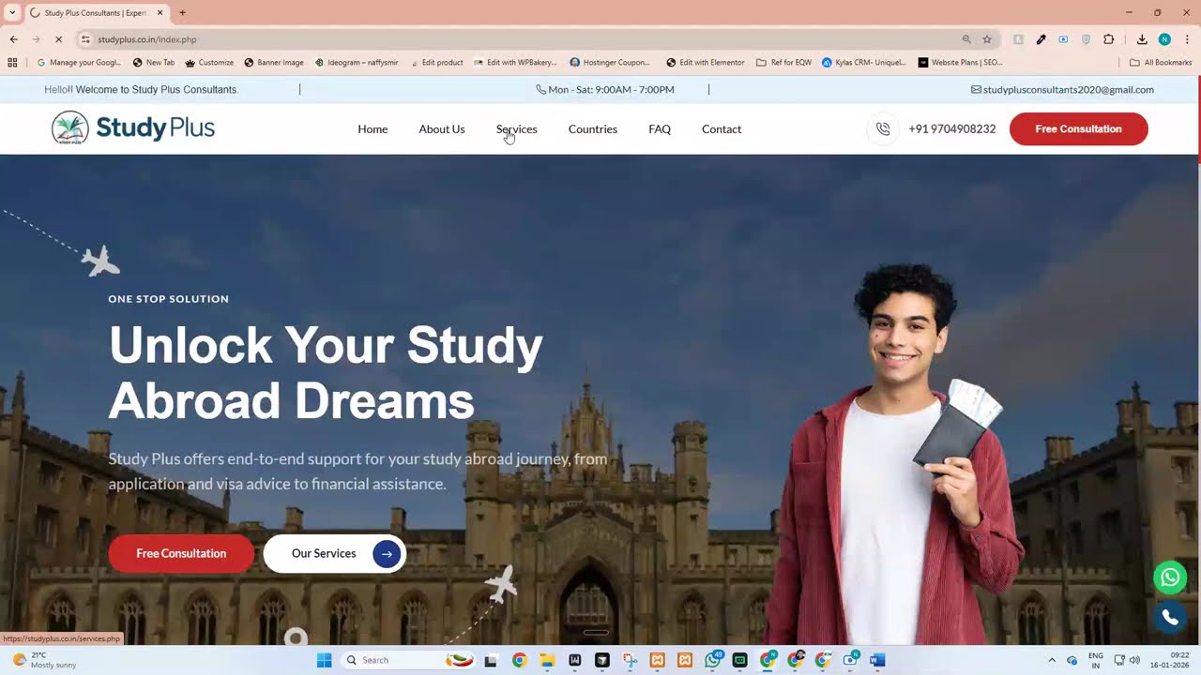Viewport: 1201px width, 675px height.
Task: Open the first XAMPP icon in taskbar
Action: [658, 660]
